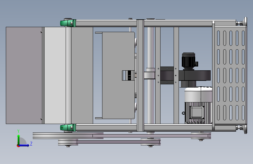Select the central rounded-corner cover plate
Viewport: 253px width, 164px height.
click(118, 75)
